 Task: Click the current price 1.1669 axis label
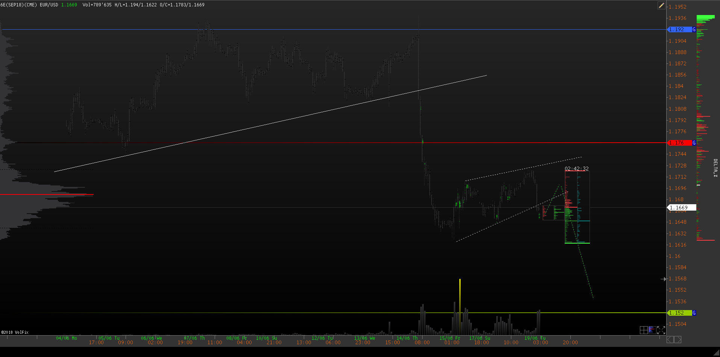coord(681,208)
